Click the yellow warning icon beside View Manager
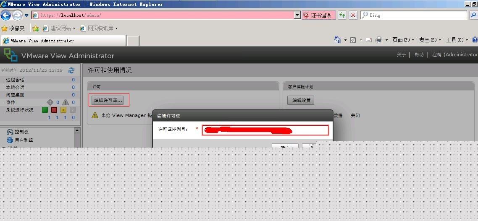 (x=95, y=115)
